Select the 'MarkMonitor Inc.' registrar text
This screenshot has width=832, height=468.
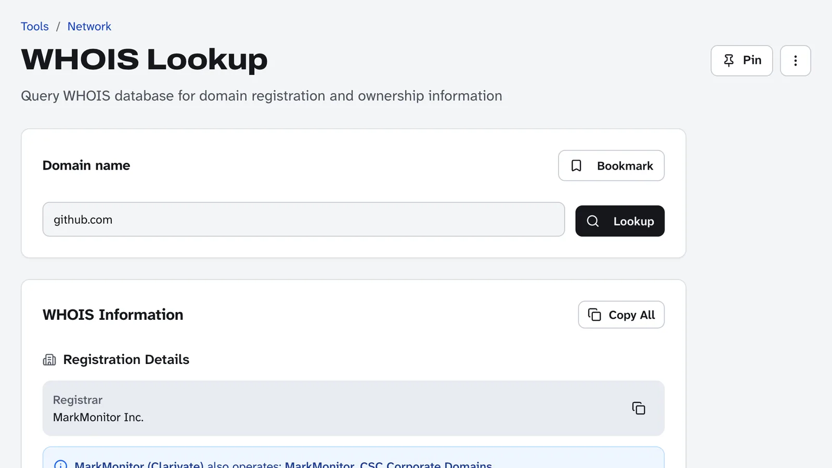(98, 417)
